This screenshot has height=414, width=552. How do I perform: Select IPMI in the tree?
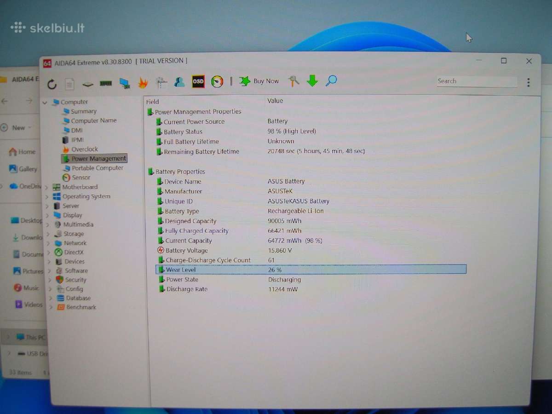[77, 140]
